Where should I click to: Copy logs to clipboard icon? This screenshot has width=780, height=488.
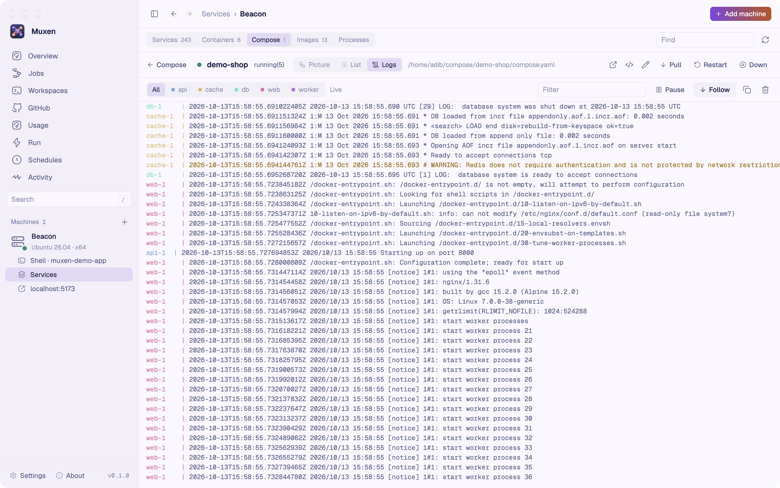[x=747, y=90]
